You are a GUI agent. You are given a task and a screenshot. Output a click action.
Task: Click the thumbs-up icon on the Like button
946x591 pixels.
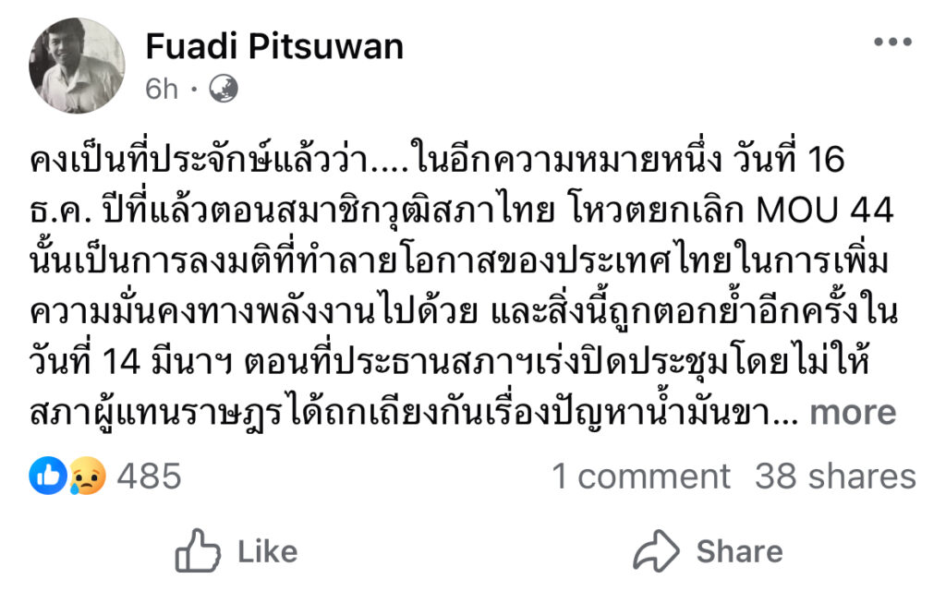pyautogui.click(x=197, y=551)
